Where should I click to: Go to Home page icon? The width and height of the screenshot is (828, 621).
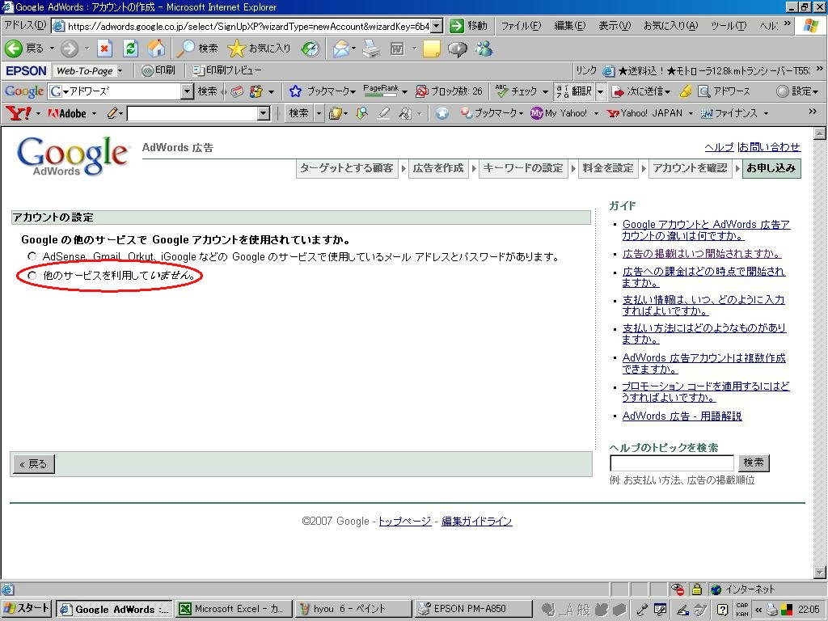(156, 49)
